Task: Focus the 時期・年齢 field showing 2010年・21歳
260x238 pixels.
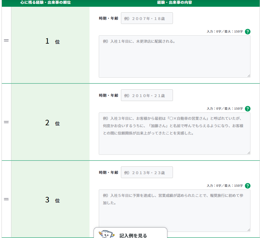Action: tap(147, 96)
